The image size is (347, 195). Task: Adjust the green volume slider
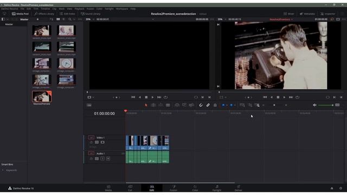pyautogui.click(x=325, y=105)
